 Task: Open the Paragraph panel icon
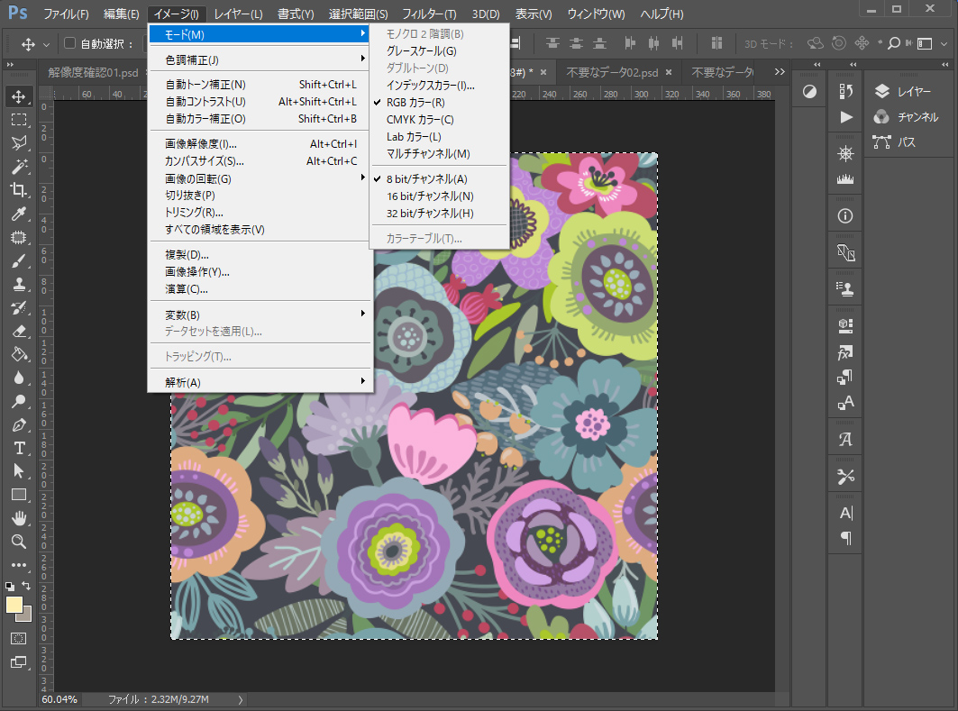click(845, 538)
